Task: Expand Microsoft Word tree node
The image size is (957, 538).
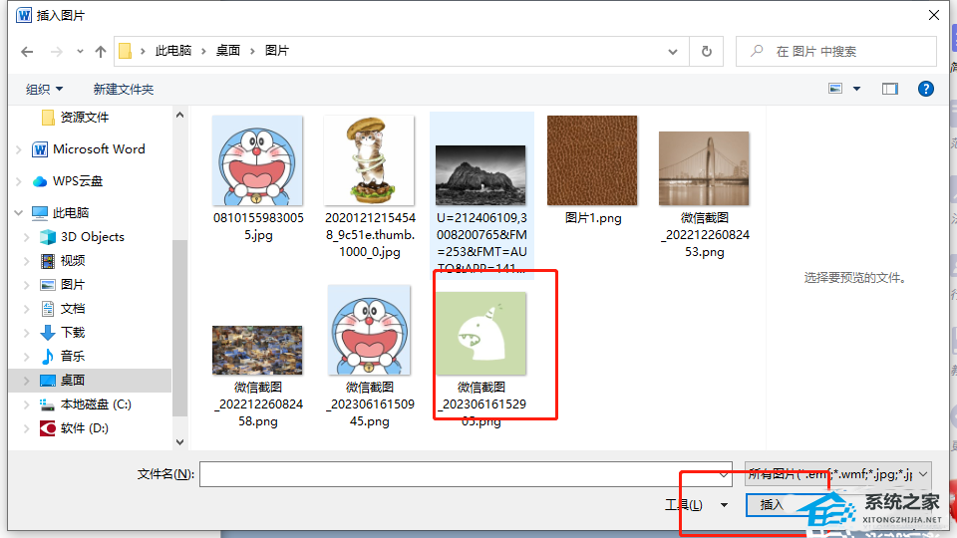Action: coord(18,149)
